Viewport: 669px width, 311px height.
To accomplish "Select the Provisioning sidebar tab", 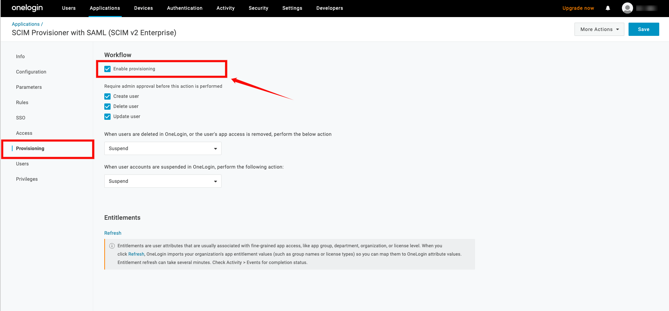I will pos(30,148).
